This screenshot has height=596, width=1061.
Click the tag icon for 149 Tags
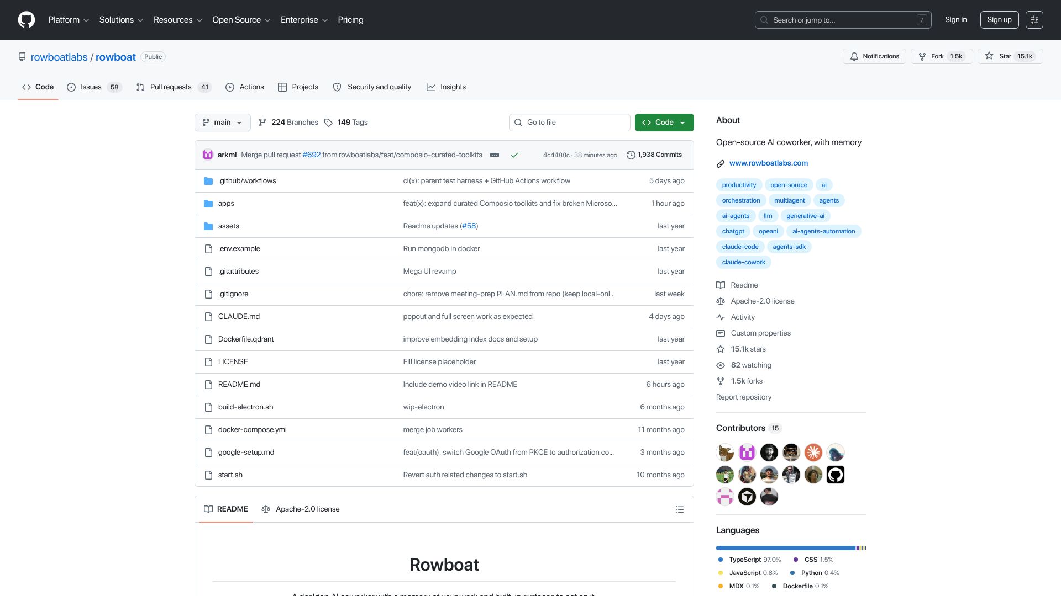(328, 123)
